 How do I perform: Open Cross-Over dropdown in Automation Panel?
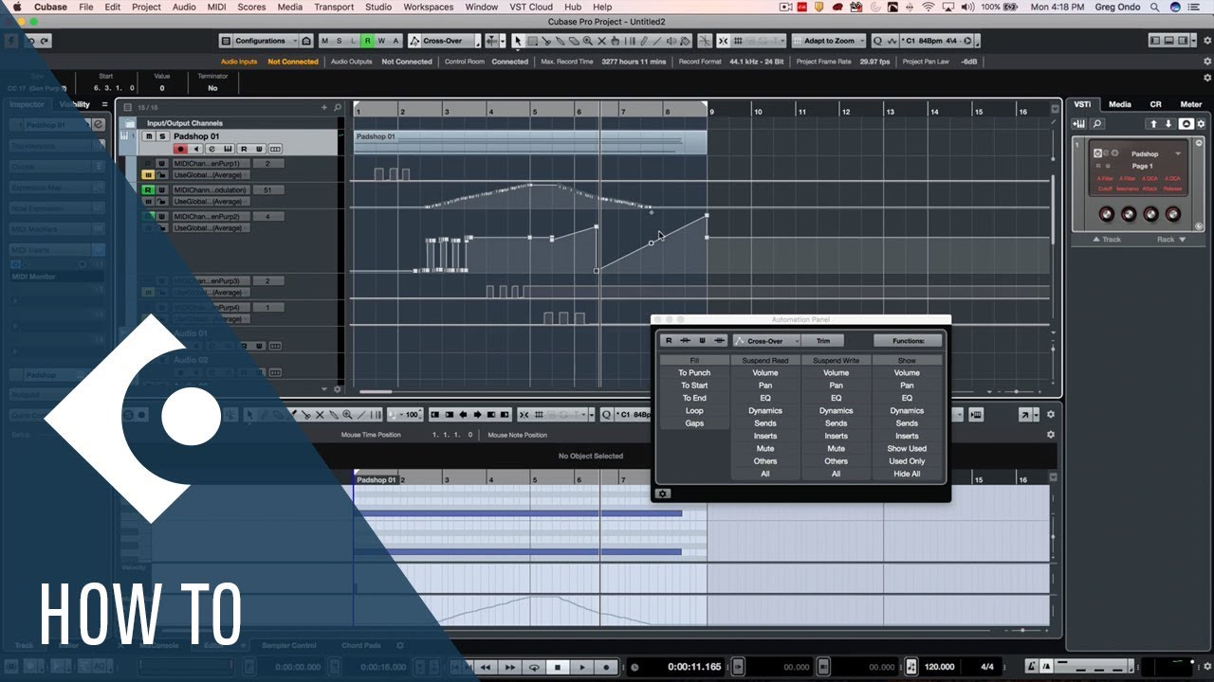pos(766,341)
